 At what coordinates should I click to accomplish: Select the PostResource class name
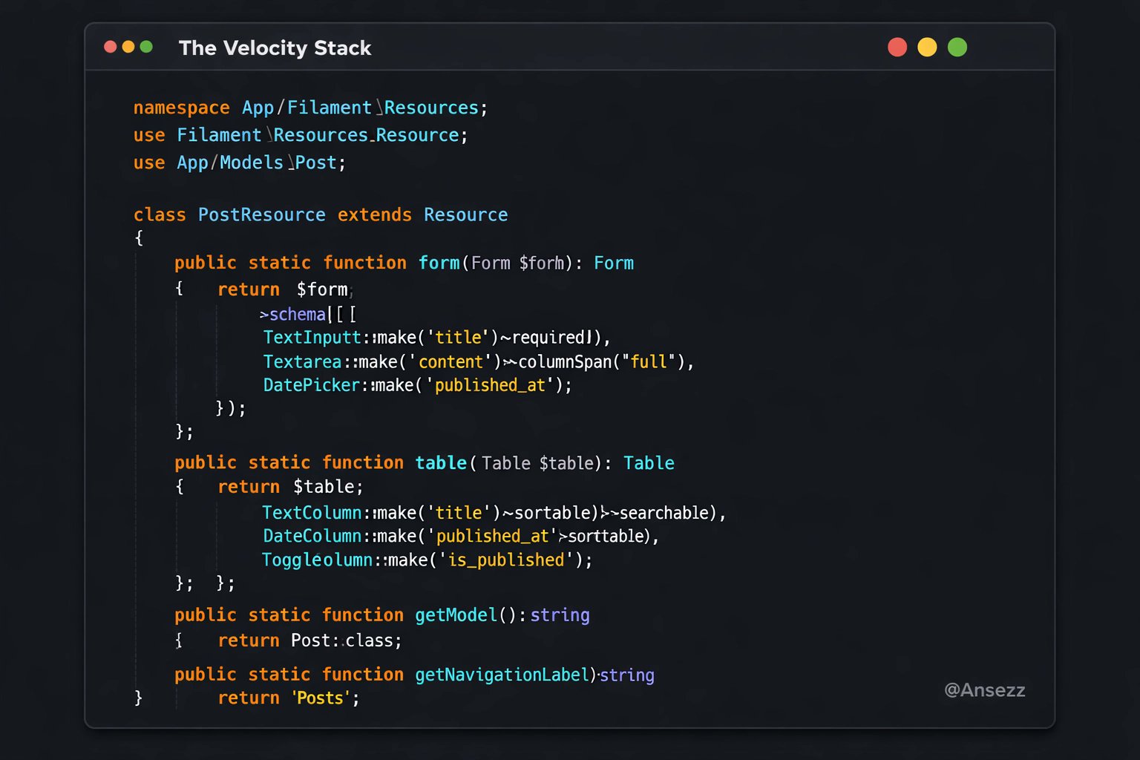point(261,215)
